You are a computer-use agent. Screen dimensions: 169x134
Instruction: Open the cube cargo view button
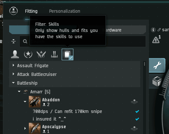[x=157, y=81]
